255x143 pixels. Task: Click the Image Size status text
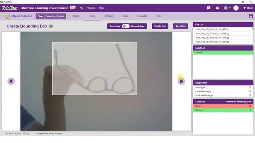pyautogui.click(x=49, y=133)
